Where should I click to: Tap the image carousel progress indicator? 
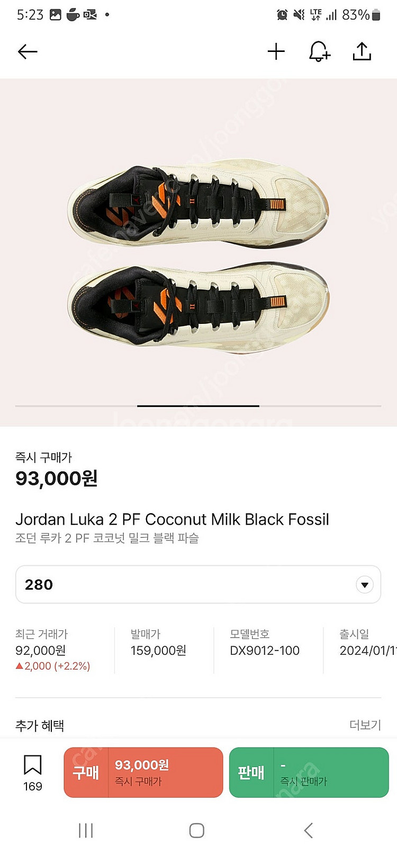198,406
